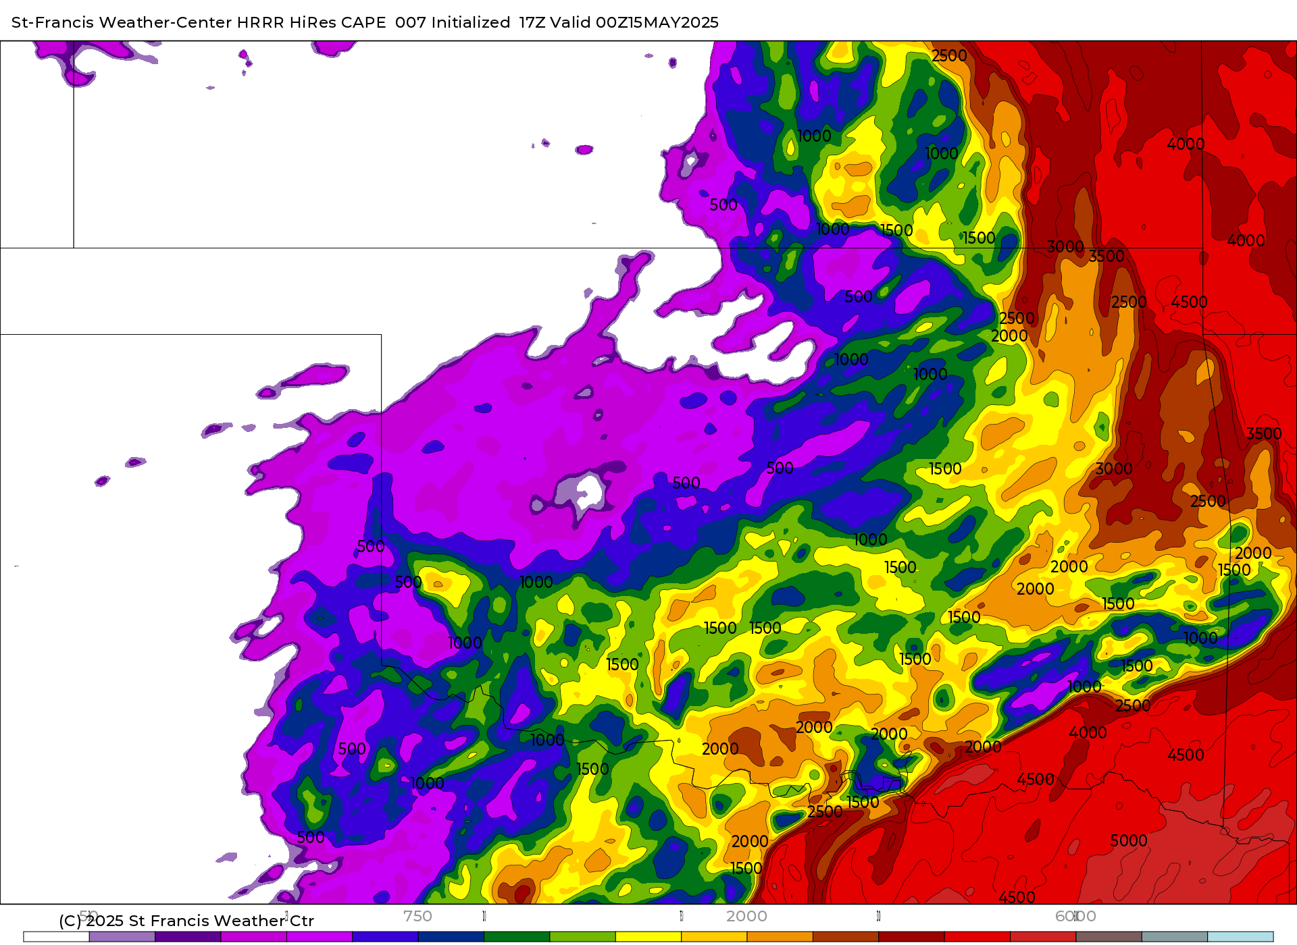Pick the dark green legend swatch
The width and height of the screenshot is (1297, 945).
pos(517,937)
